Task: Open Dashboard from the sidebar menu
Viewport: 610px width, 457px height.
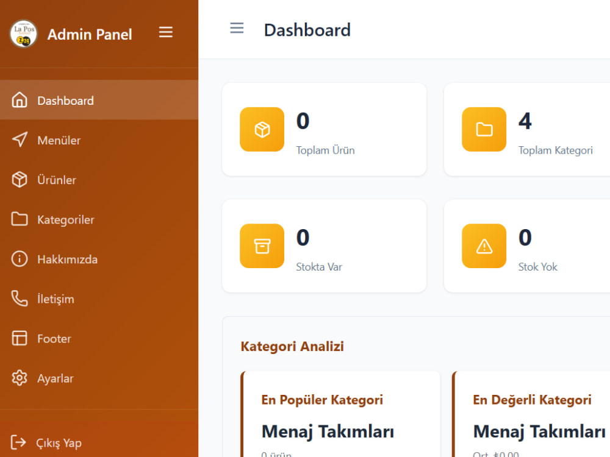Action: (x=99, y=100)
